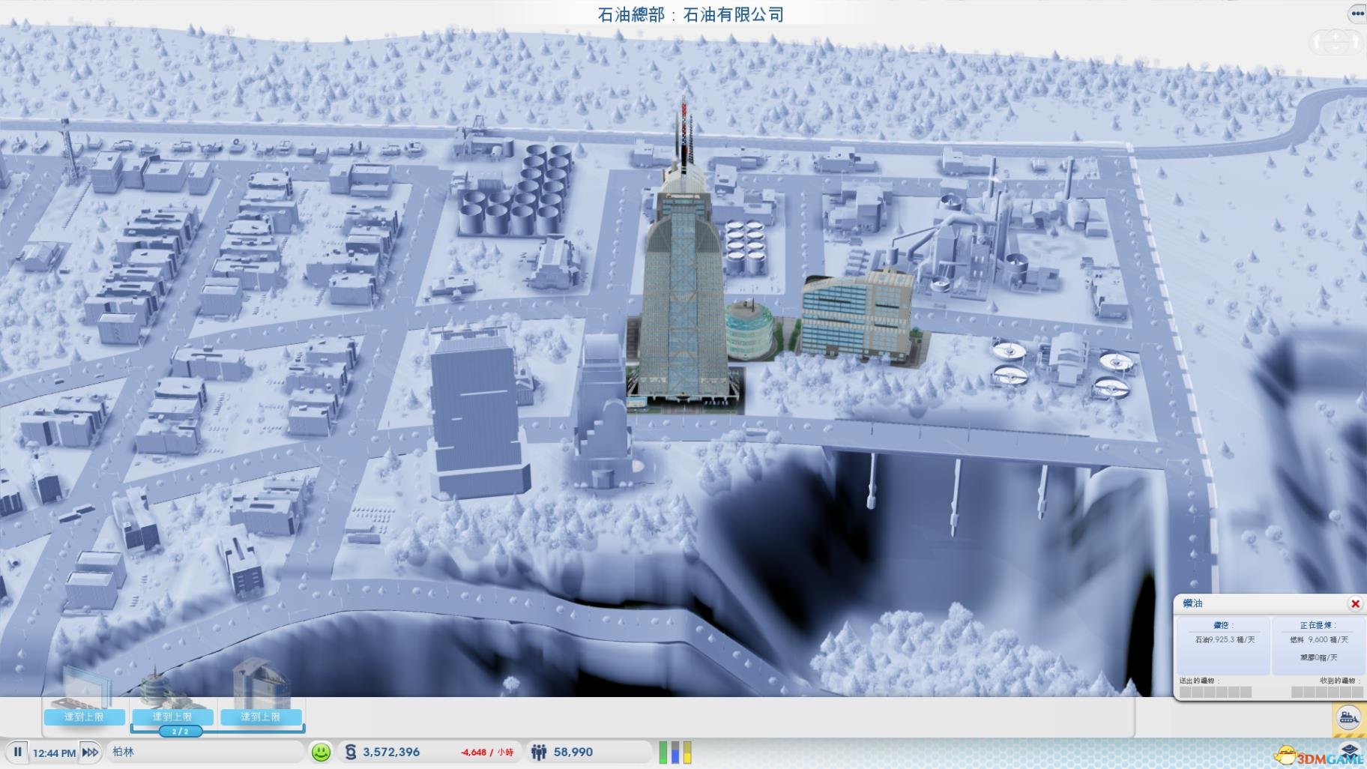Click the hourly income -4,648 / 小時
Image resolution: width=1367 pixels, height=769 pixels.
[x=487, y=752]
